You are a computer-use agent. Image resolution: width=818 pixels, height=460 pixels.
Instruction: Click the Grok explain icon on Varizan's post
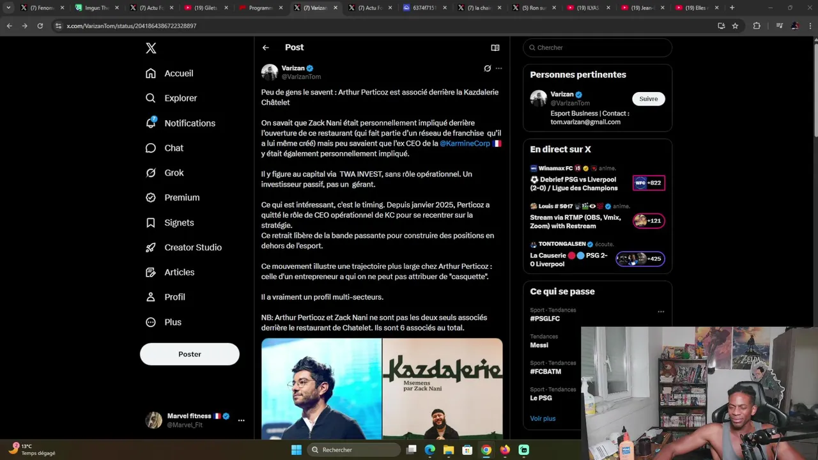(487, 68)
